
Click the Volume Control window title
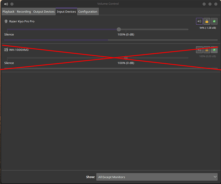(x=108, y=4)
